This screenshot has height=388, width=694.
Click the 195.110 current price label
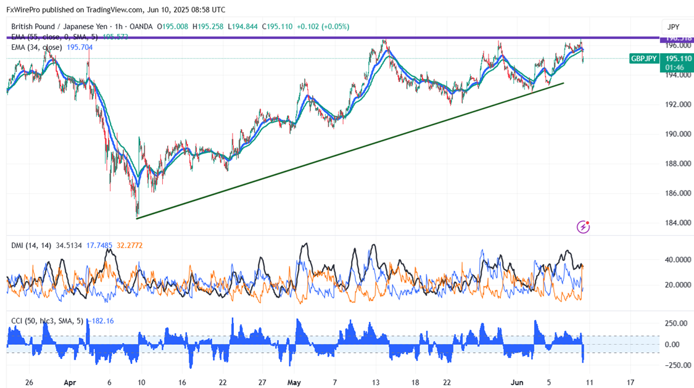(x=678, y=59)
